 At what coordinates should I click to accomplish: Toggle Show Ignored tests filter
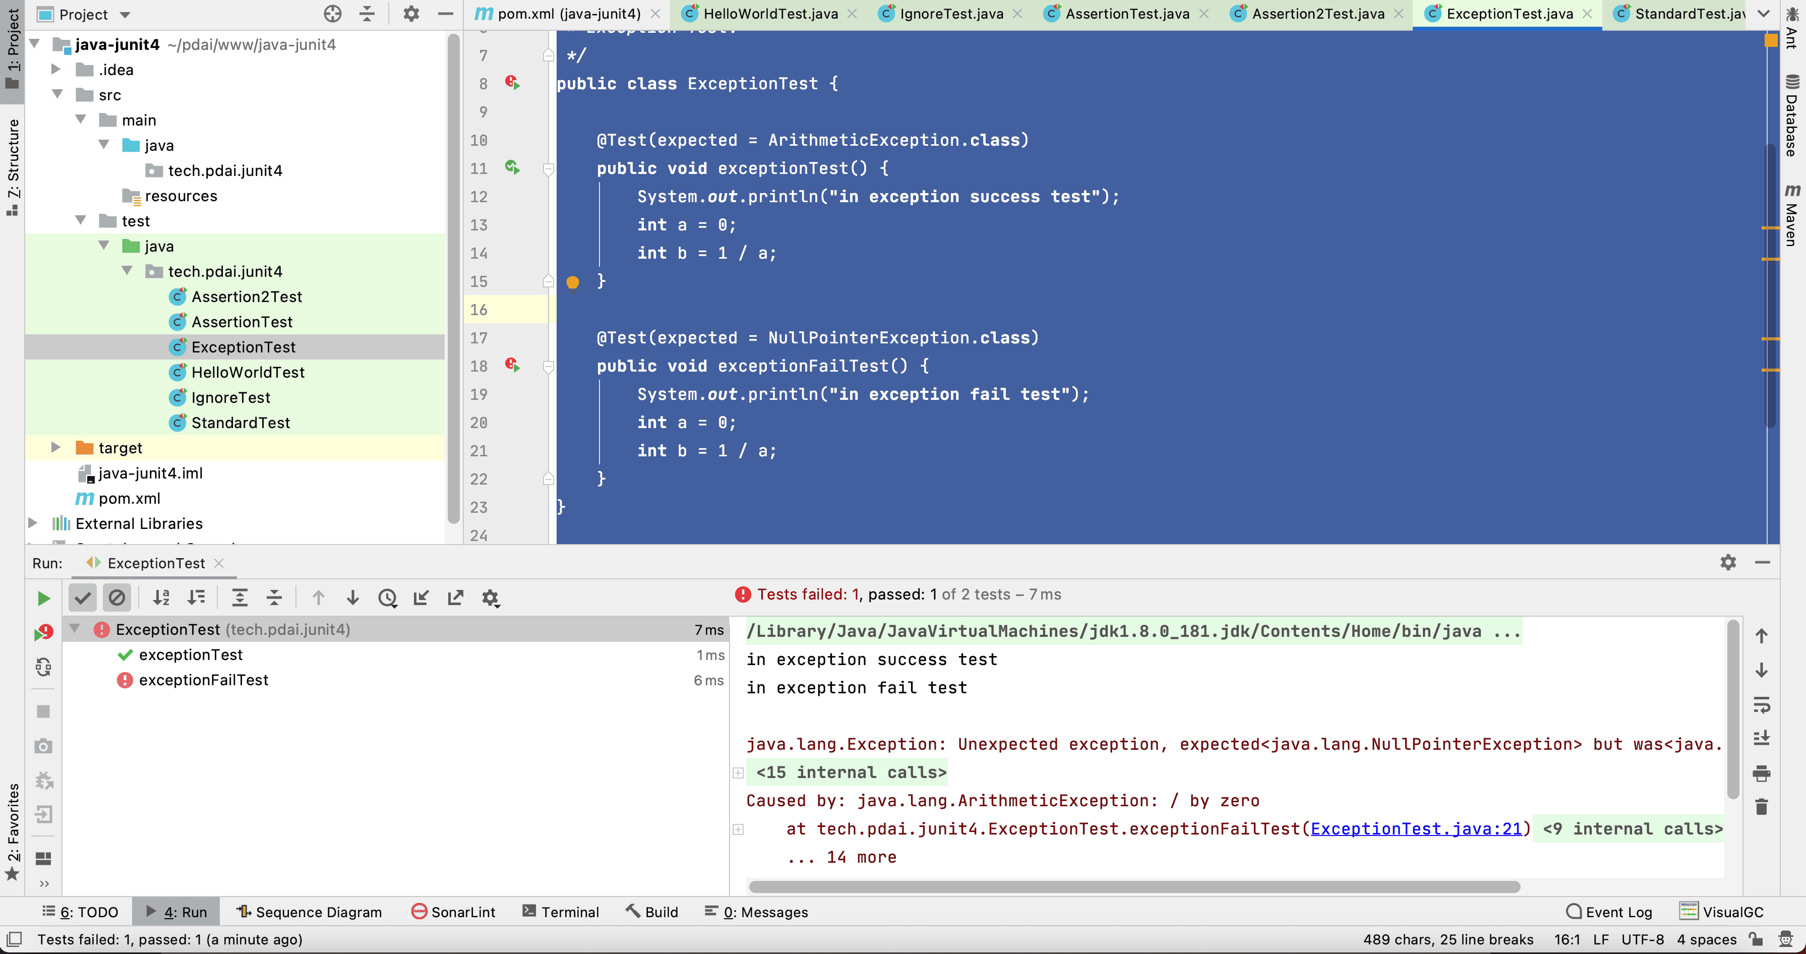(x=117, y=598)
